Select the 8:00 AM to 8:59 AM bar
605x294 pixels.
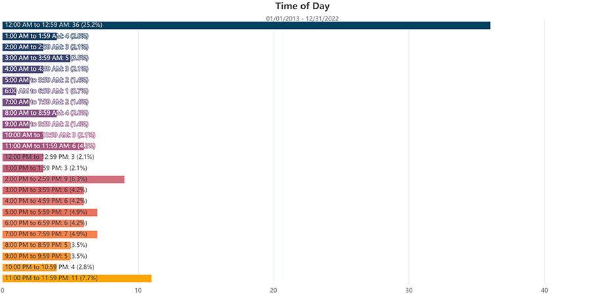pos(30,113)
